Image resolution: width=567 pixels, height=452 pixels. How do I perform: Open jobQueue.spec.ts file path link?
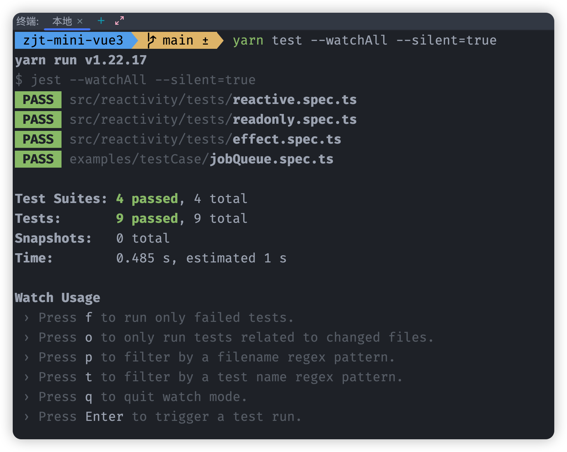[x=201, y=159]
